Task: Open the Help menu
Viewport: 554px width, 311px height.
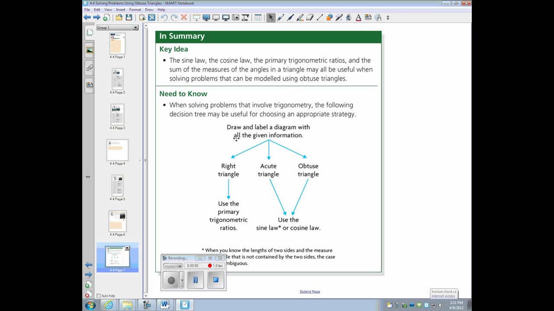Action: coord(161,10)
